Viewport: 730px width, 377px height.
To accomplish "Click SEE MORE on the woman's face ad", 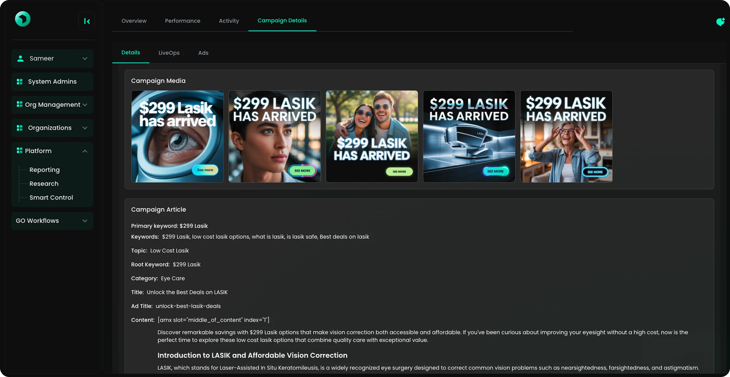I will pos(302,171).
